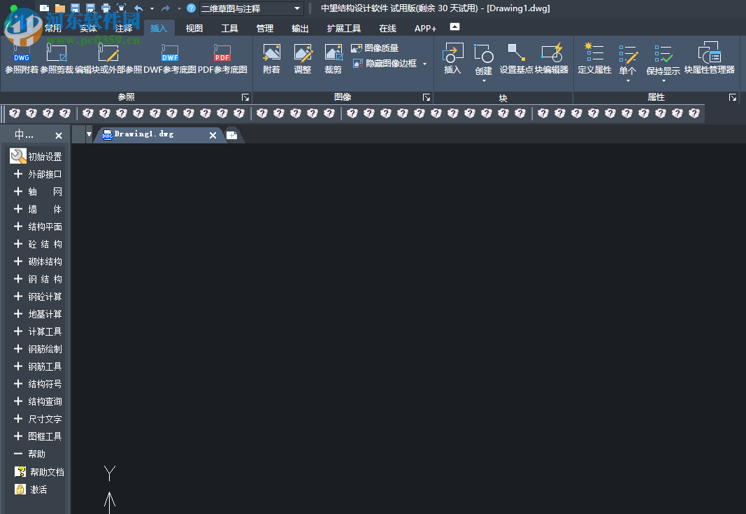
Task: Expand the arrow under 单个
Action: coord(628,81)
